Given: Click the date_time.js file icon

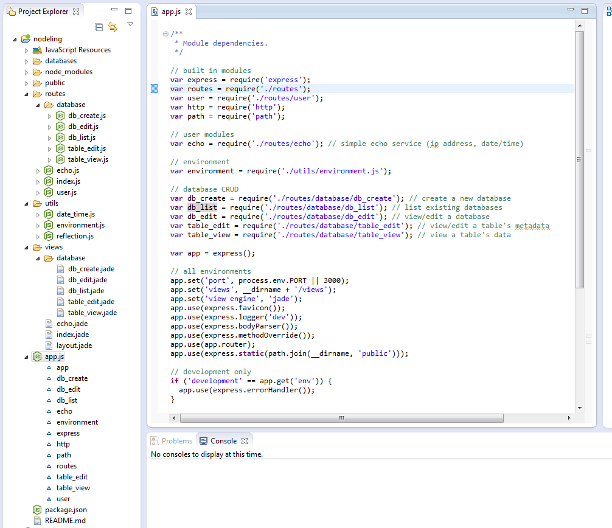Looking at the screenshot, I should click(49, 214).
